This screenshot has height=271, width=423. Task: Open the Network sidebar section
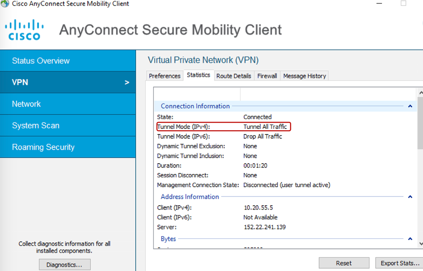68,104
